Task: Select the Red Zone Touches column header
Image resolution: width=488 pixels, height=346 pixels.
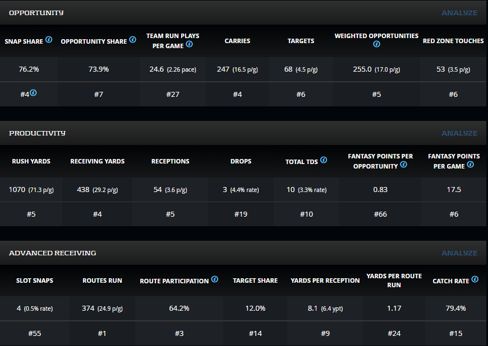Action: tap(453, 41)
